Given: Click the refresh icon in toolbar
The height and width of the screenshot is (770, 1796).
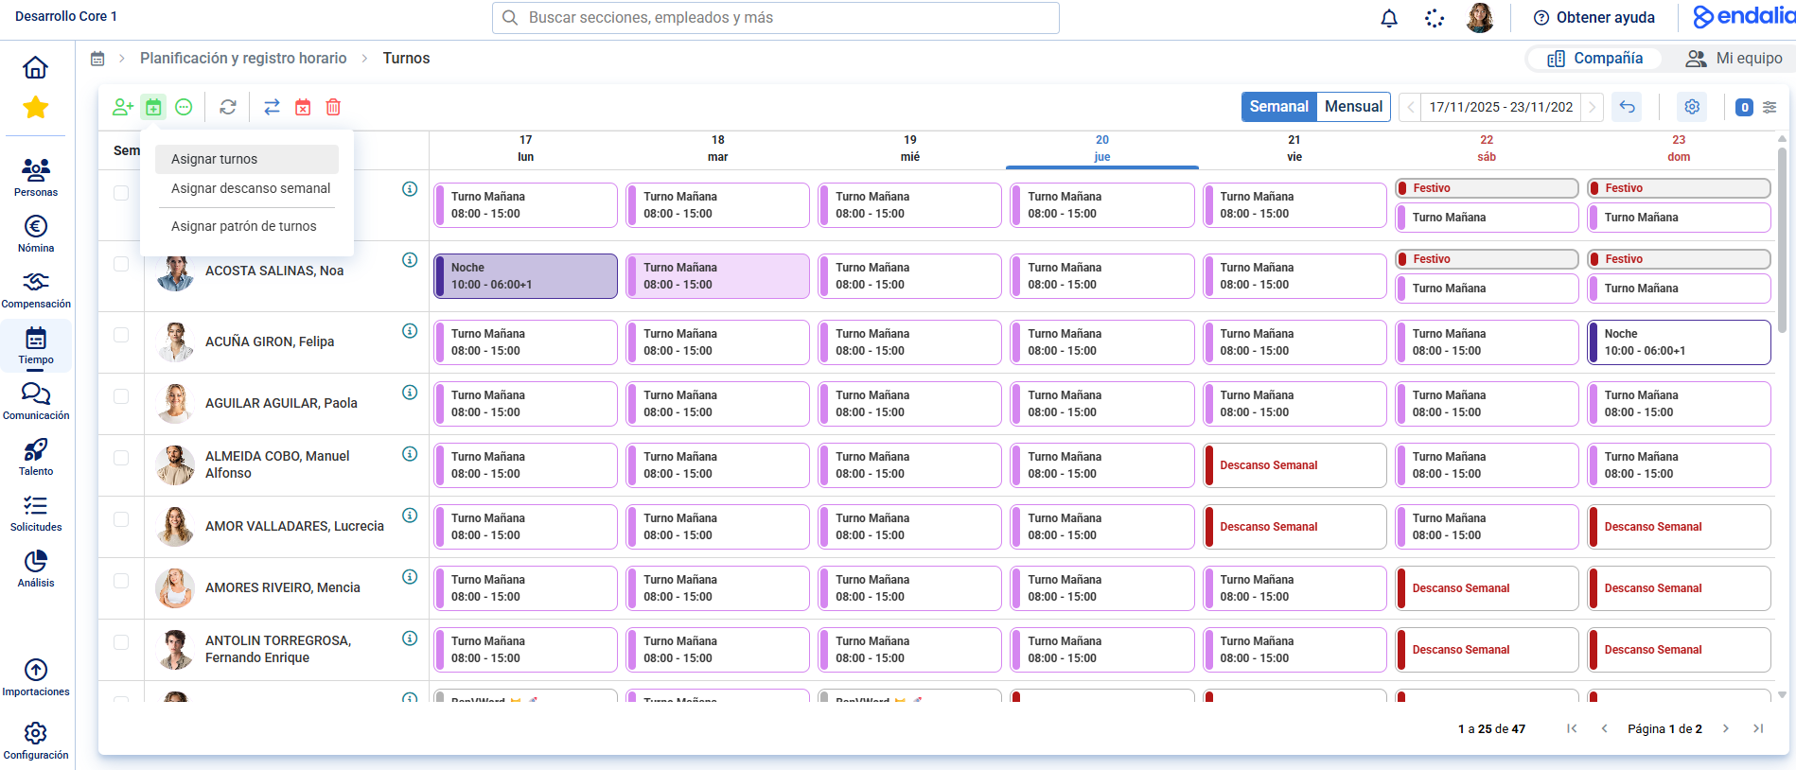Looking at the screenshot, I should click(x=228, y=107).
